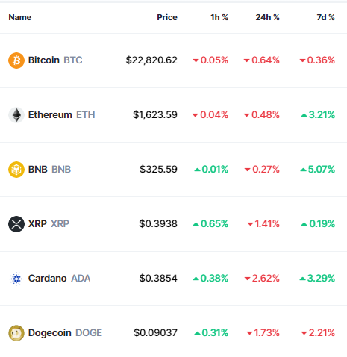Screen dimensions: 347x357
Task: Click BNB's 7d change 5.07%
Action: click(x=322, y=170)
